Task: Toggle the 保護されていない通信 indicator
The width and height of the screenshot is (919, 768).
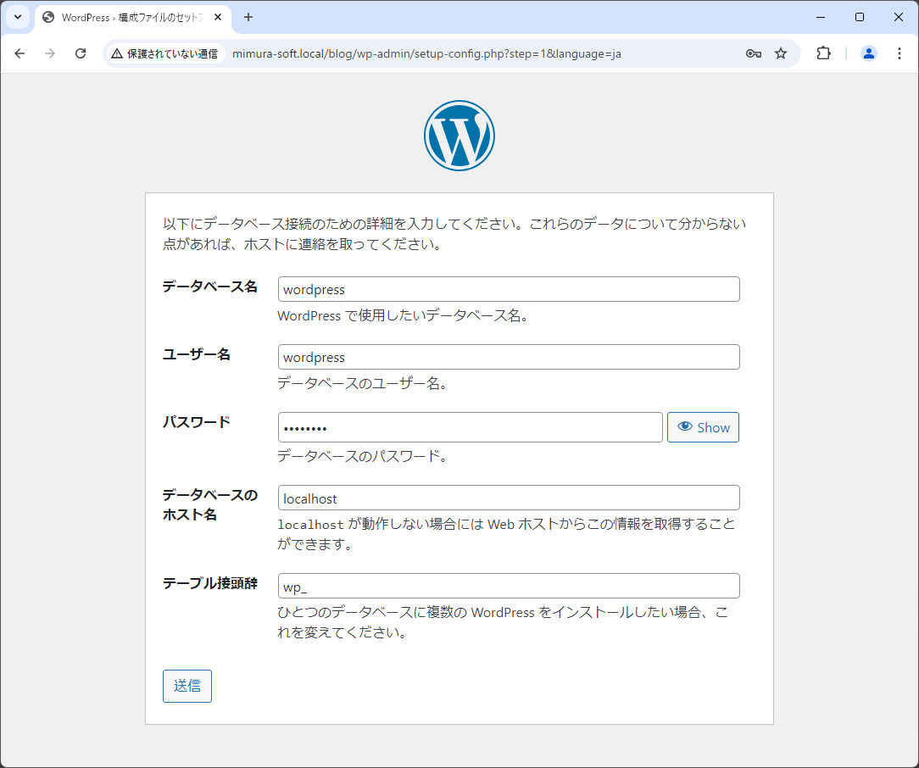Action: 168,53
